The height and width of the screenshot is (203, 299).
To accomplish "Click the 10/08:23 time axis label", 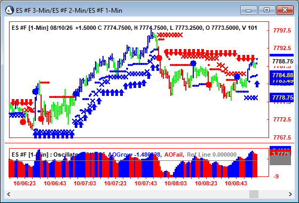I will (206, 183).
